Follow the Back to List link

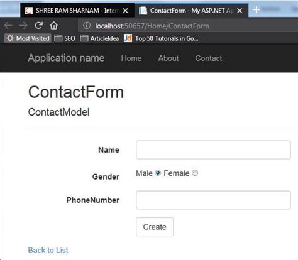point(48,251)
